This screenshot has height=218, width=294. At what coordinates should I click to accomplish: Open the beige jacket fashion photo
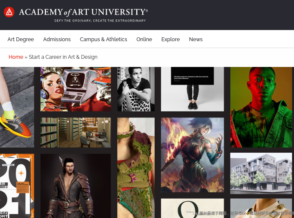pyautogui.click(x=261, y=208)
